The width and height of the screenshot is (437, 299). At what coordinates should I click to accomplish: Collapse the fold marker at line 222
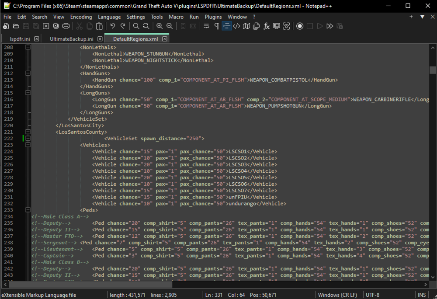point(28,138)
